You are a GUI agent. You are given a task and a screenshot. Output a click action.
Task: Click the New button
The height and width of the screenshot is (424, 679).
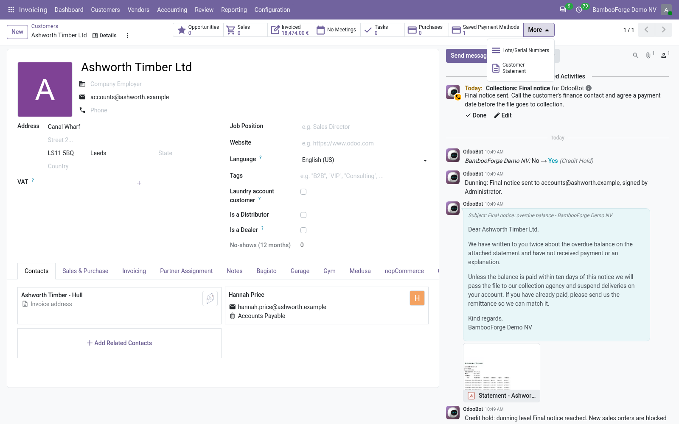(x=17, y=32)
